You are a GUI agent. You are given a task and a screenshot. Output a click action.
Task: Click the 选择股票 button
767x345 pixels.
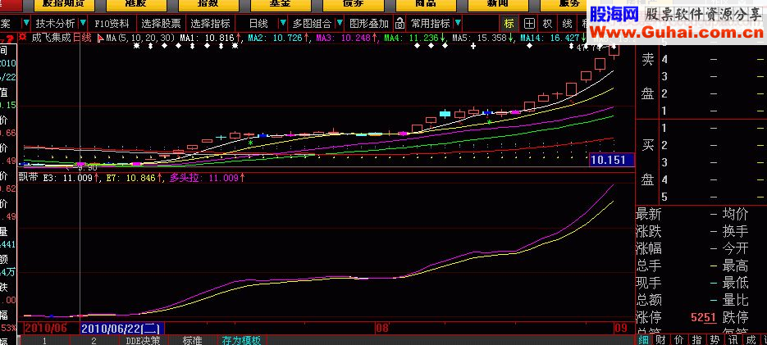click(x=162, y=23)
